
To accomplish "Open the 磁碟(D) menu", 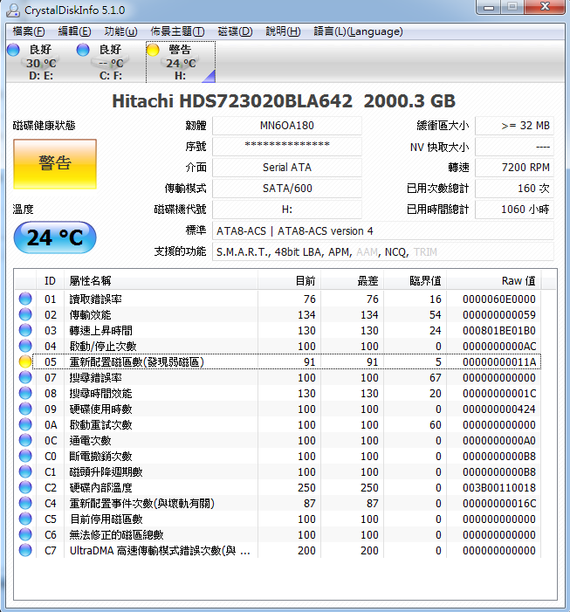I will [235, 31].
